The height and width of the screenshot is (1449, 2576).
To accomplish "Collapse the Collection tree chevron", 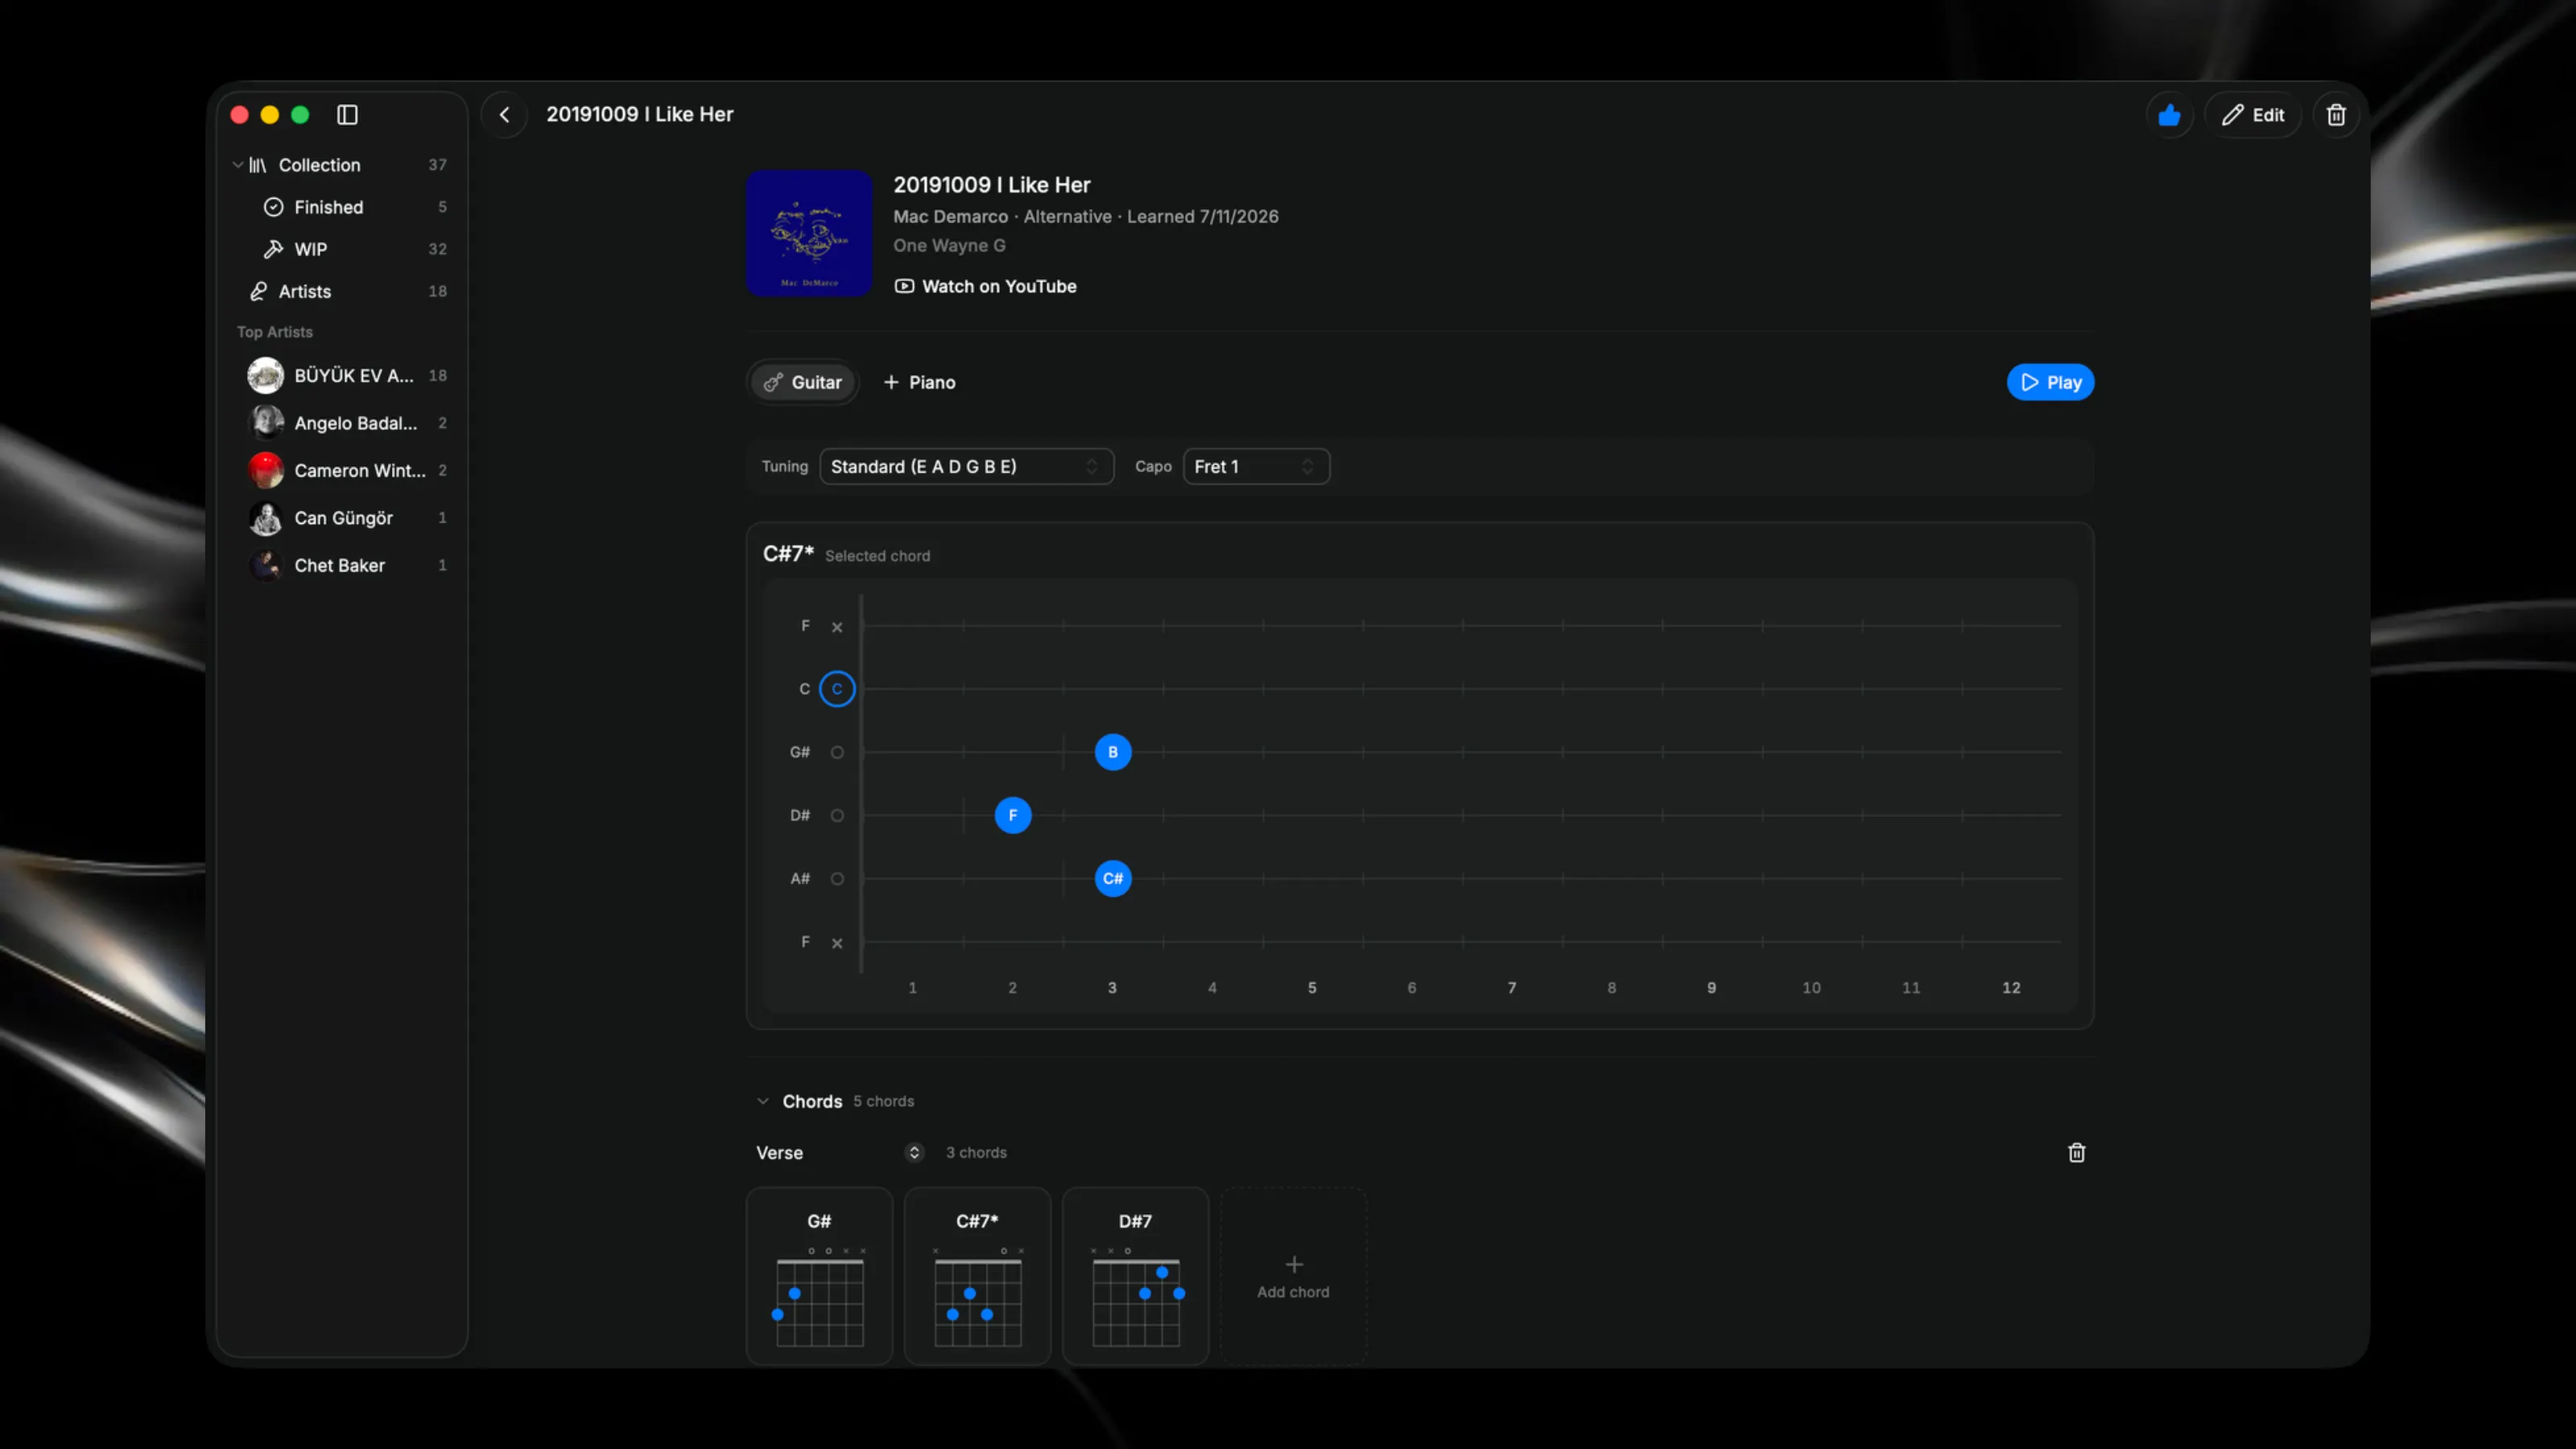I will 237,165.
